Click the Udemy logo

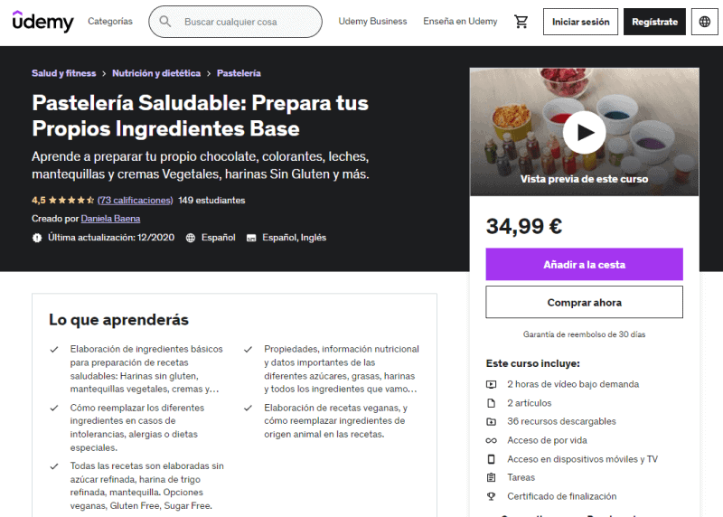coord(42,21)
